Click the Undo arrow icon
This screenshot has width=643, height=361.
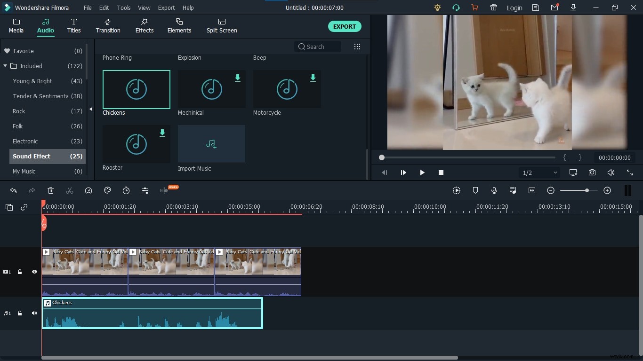tap(13, 190)
